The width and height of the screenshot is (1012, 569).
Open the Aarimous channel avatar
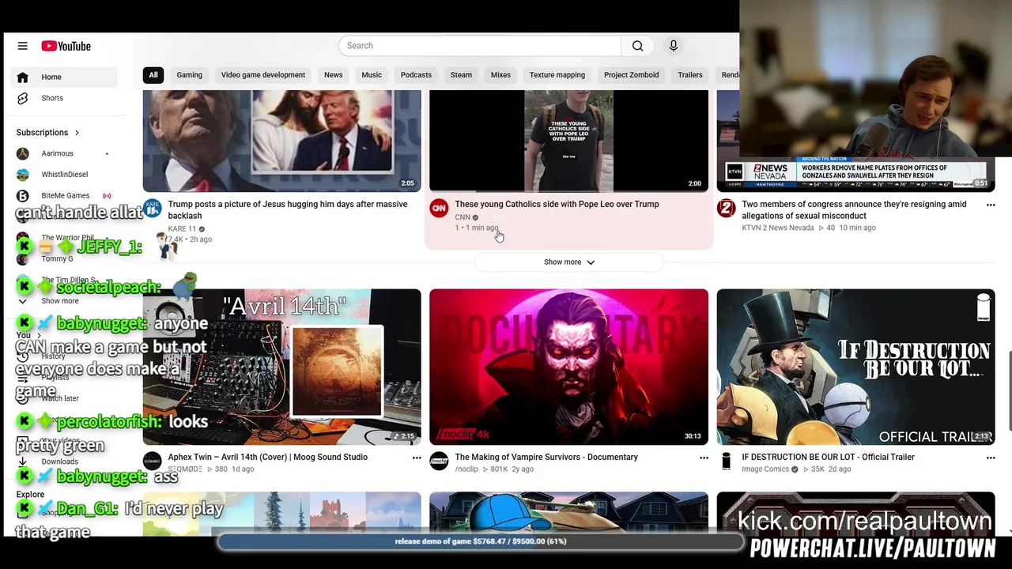pyautogui.click(x=23, y=153)
